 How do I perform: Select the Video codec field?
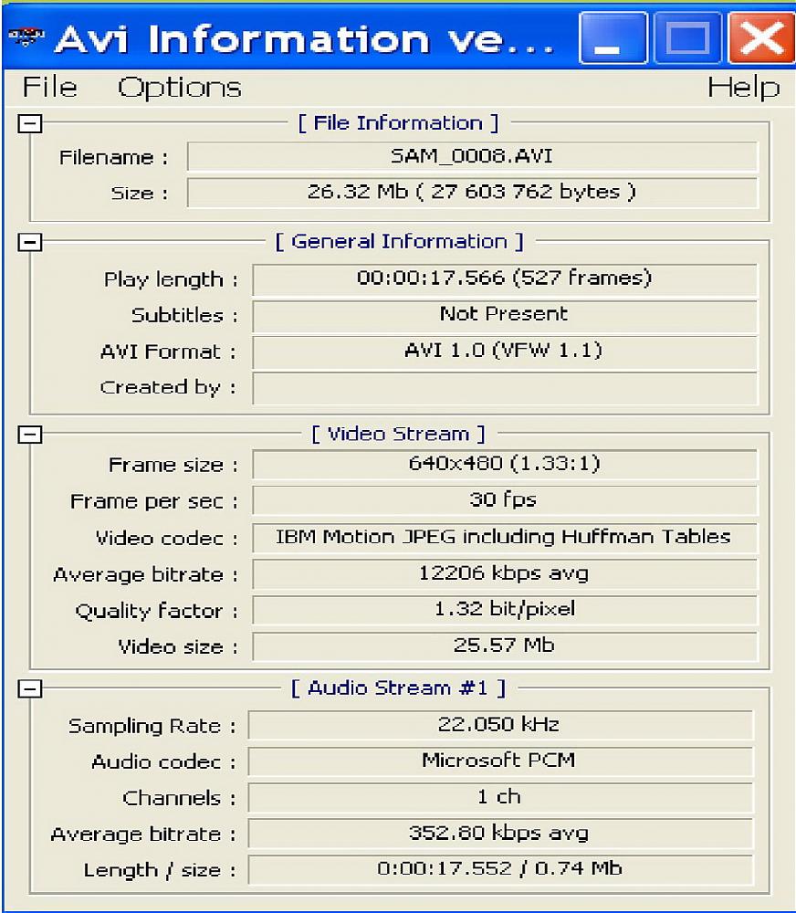pos(505,538)
